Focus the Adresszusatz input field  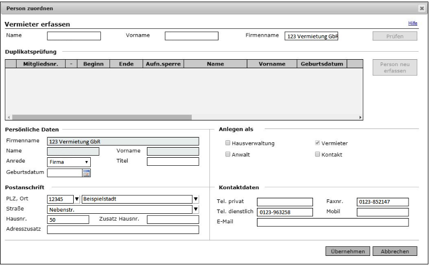(123, 230)
